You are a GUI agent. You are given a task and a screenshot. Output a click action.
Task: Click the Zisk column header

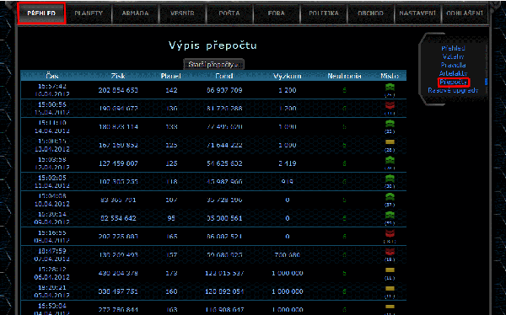(x=118, y=76)
